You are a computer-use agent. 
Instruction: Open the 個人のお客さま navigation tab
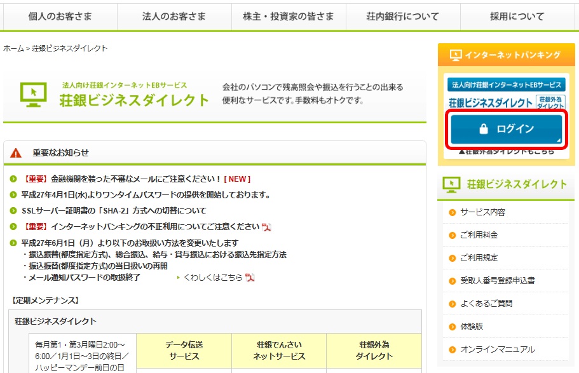(x=60, y=17)
